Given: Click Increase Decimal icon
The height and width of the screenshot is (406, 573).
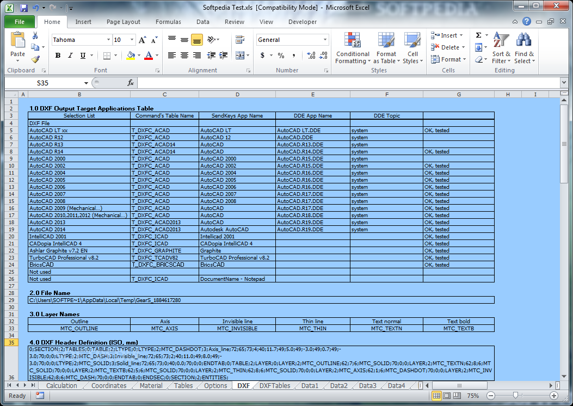Looking at the screenshot, I should [311, 55].
